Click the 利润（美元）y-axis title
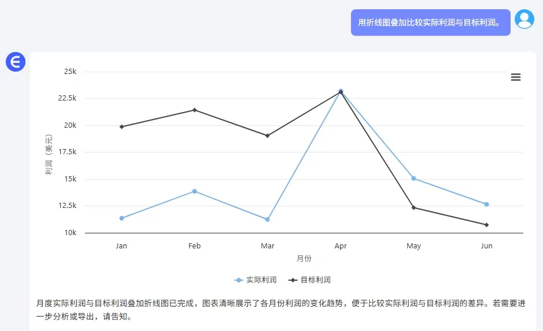 pos(49,155)
